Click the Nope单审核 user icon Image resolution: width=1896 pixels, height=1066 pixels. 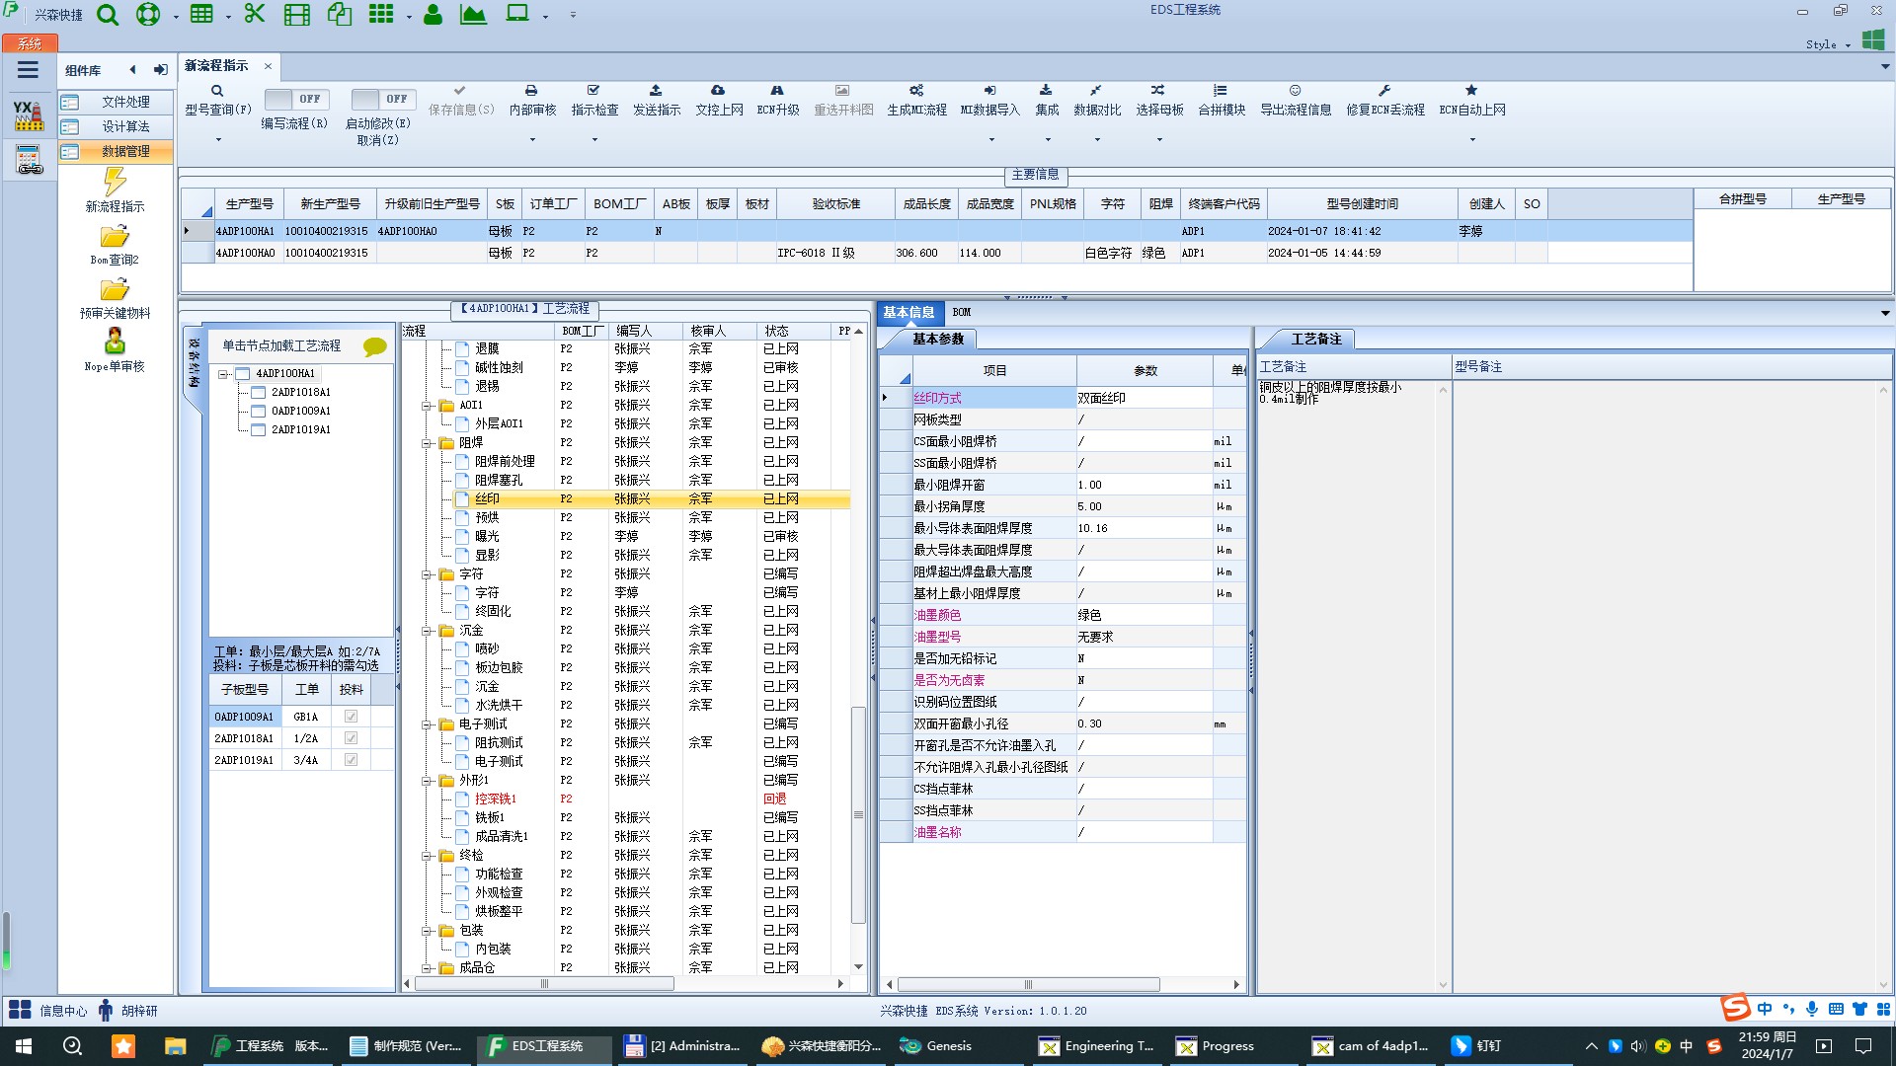115,342
